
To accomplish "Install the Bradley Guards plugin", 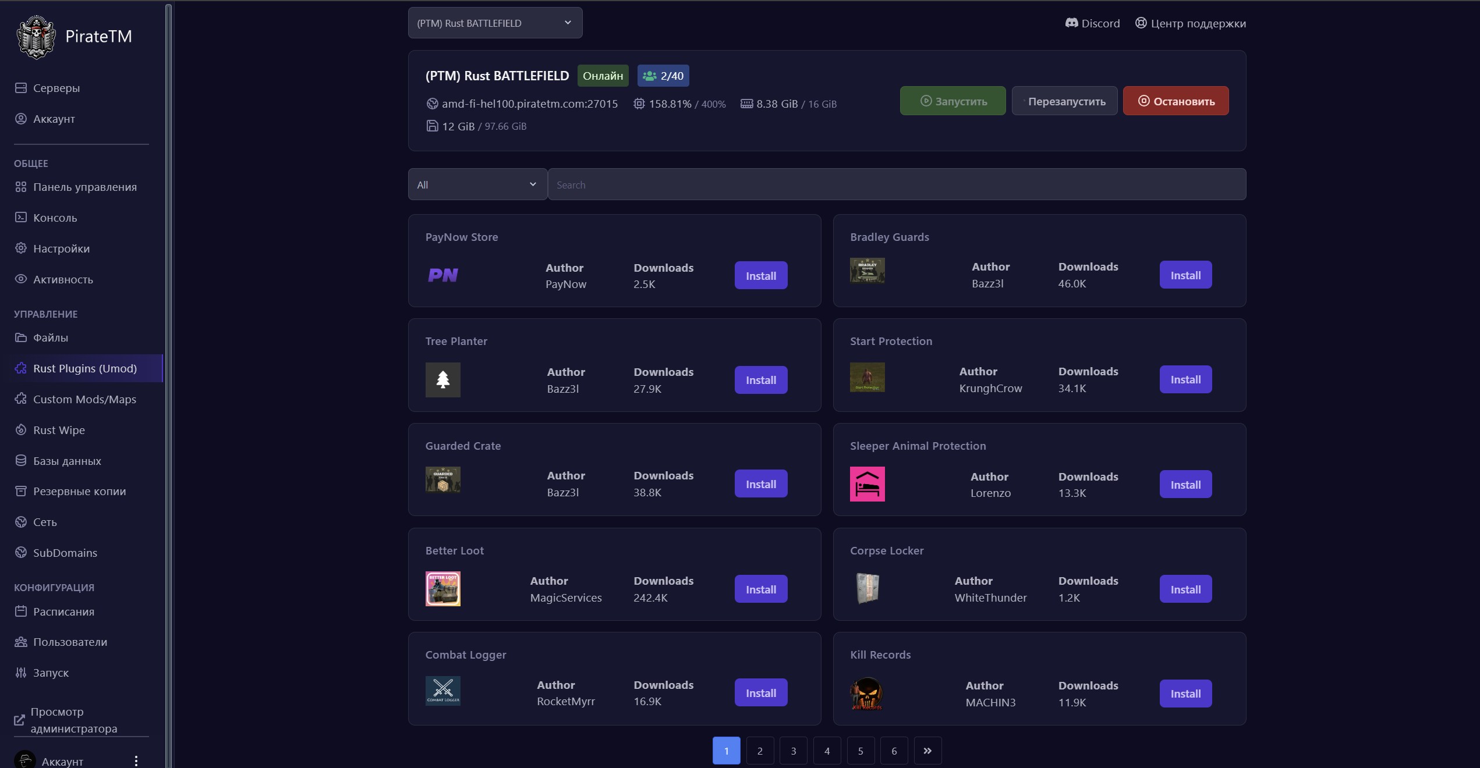I will tap(1185, 275).
